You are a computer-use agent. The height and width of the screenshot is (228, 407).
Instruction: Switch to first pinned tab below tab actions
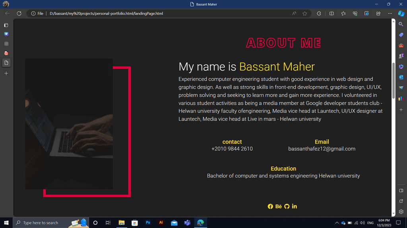[x=6, y=34]
